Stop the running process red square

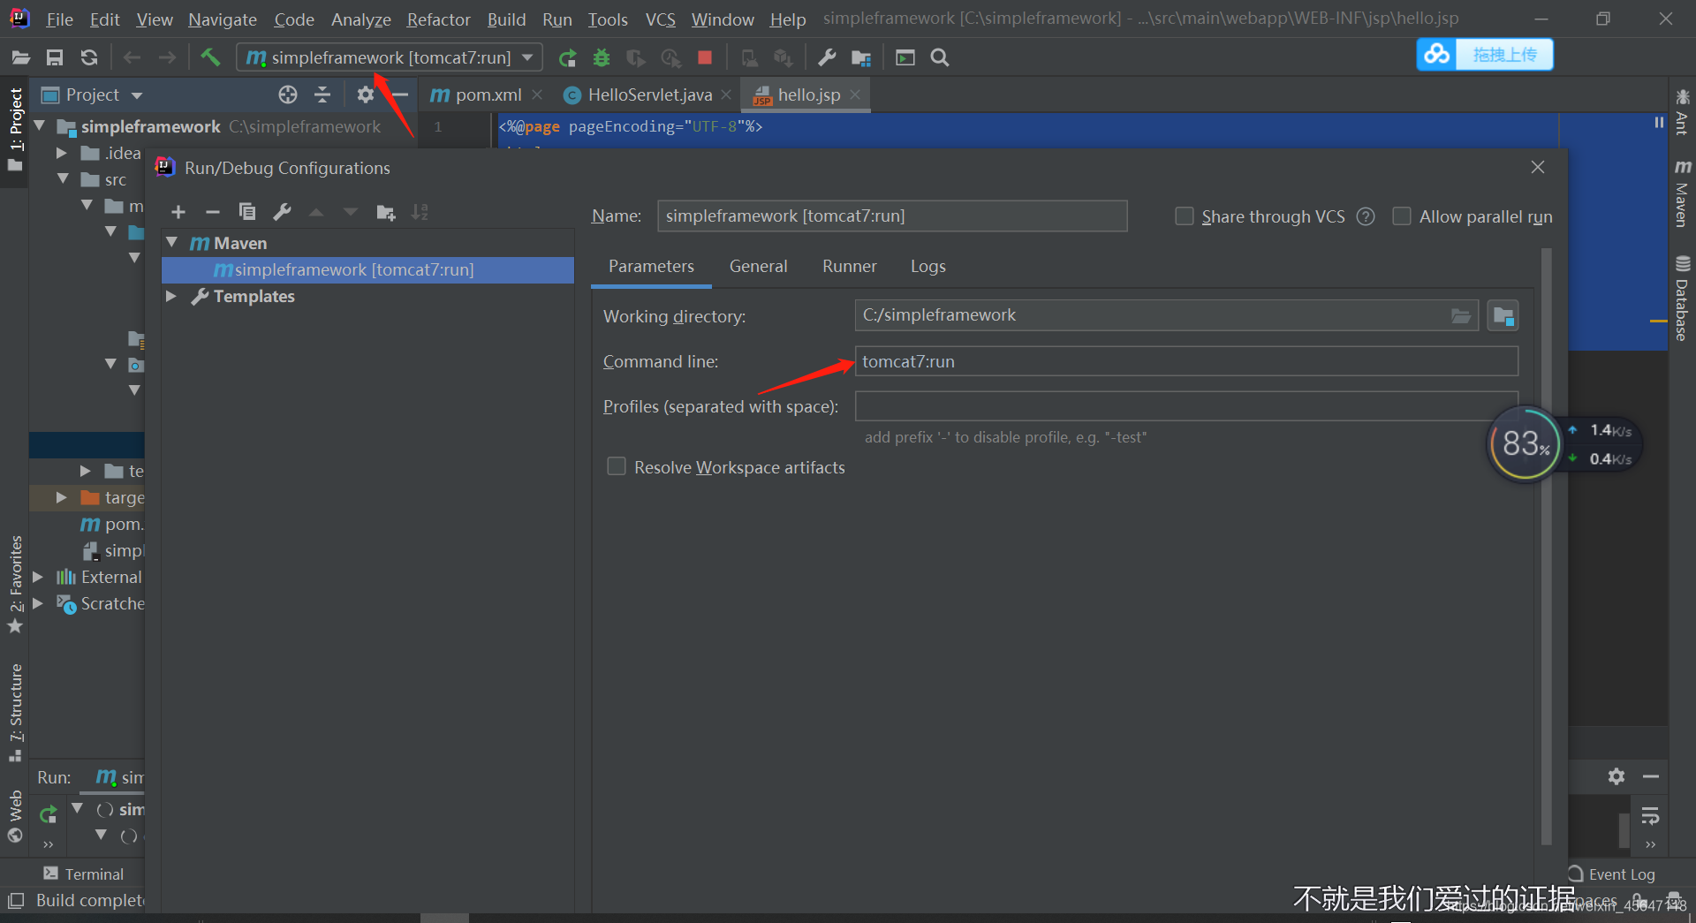(705, 57)
